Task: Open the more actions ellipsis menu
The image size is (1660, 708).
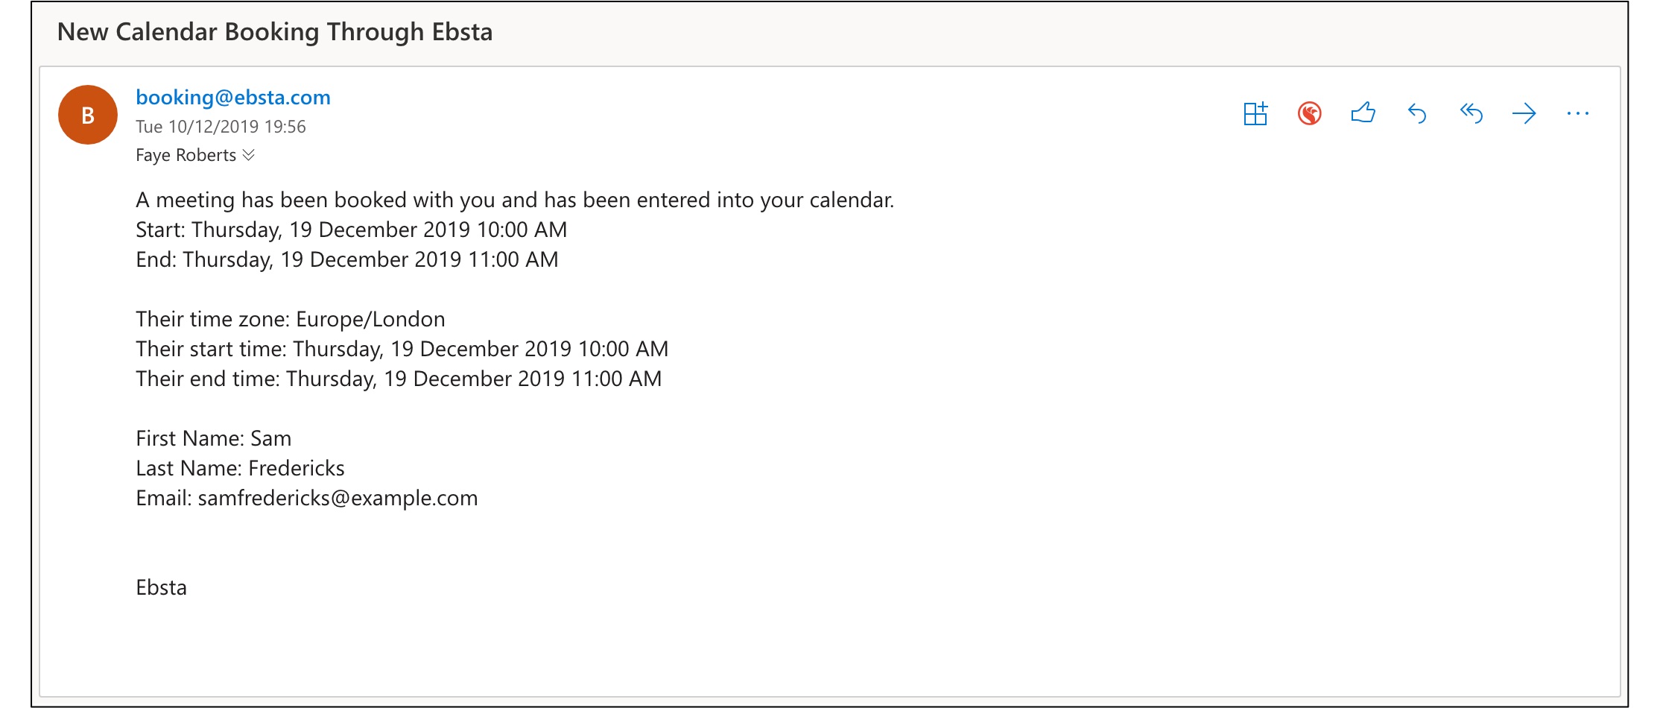Action: [1578, 114]
